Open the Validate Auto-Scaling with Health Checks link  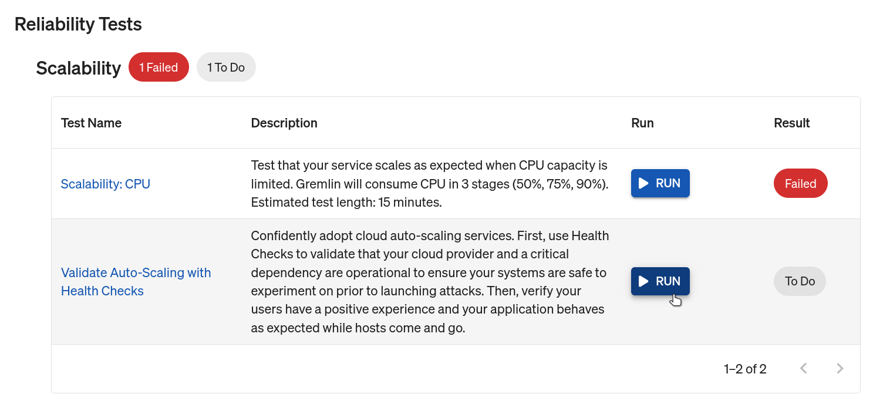136,282
